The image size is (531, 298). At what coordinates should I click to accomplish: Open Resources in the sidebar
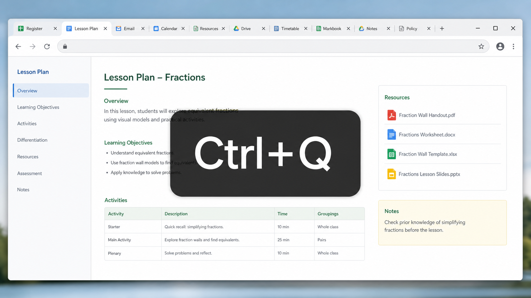pos(28,157)
